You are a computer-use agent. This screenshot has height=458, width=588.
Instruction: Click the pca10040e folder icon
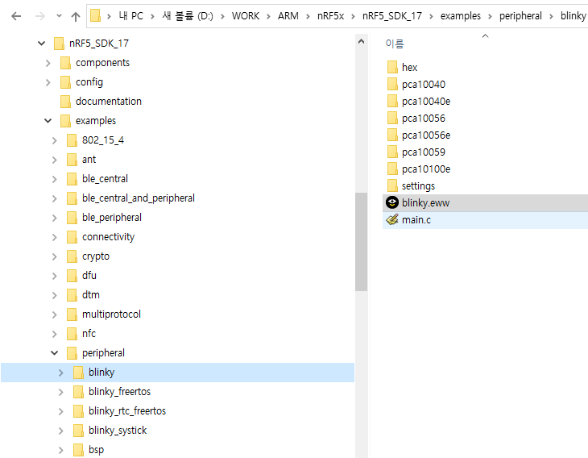point(392,101)
